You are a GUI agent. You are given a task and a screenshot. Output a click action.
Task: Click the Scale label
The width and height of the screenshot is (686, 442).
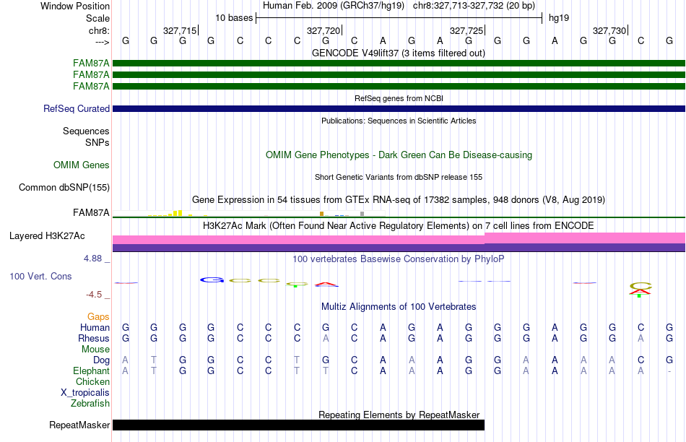[97, 18]
